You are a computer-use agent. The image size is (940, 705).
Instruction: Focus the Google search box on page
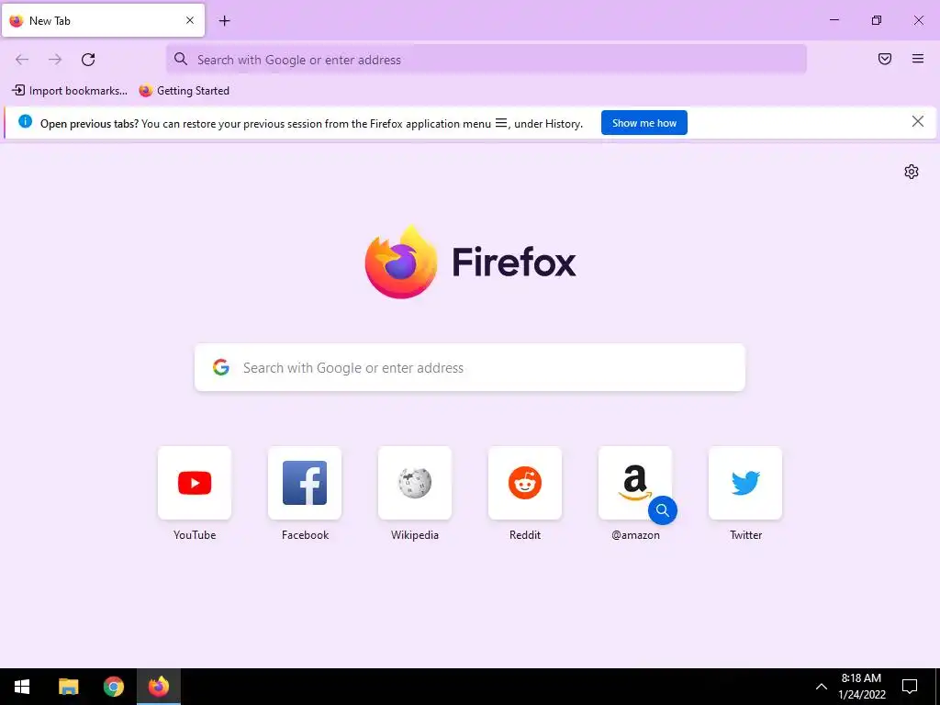pos(470,367)
